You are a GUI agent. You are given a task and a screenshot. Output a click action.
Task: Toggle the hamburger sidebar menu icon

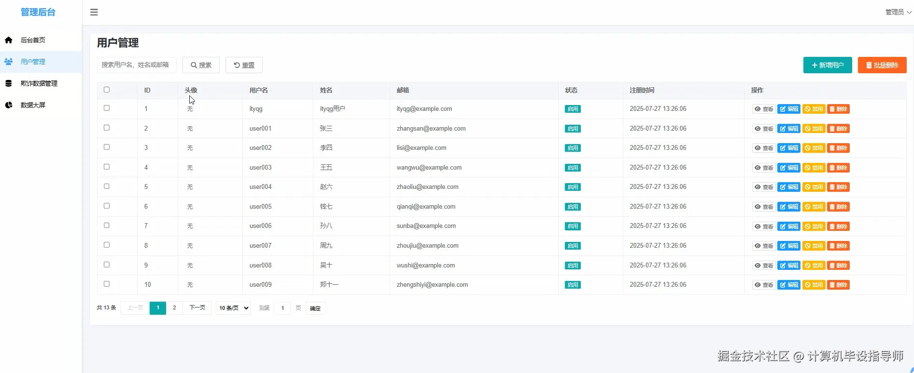tap(94, 12)
